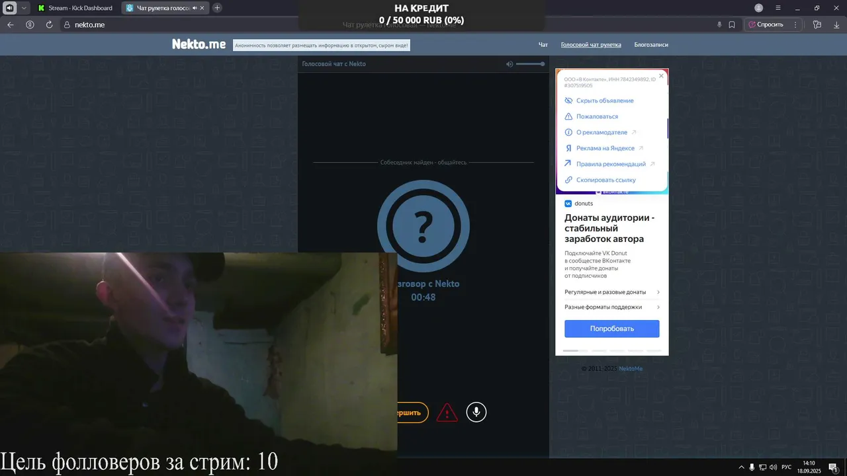
Task: Click Скопировать ссылку in ad menu
Action: coord(600,180)
